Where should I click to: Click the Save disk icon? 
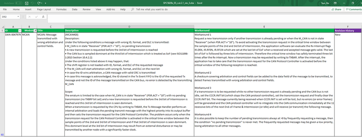click(27, 3)
